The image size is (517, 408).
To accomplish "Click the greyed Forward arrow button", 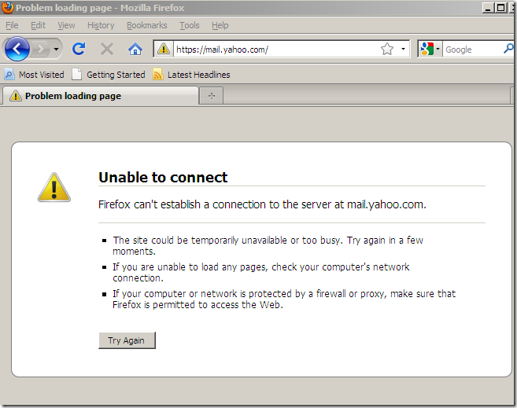I will click(41, 50).
